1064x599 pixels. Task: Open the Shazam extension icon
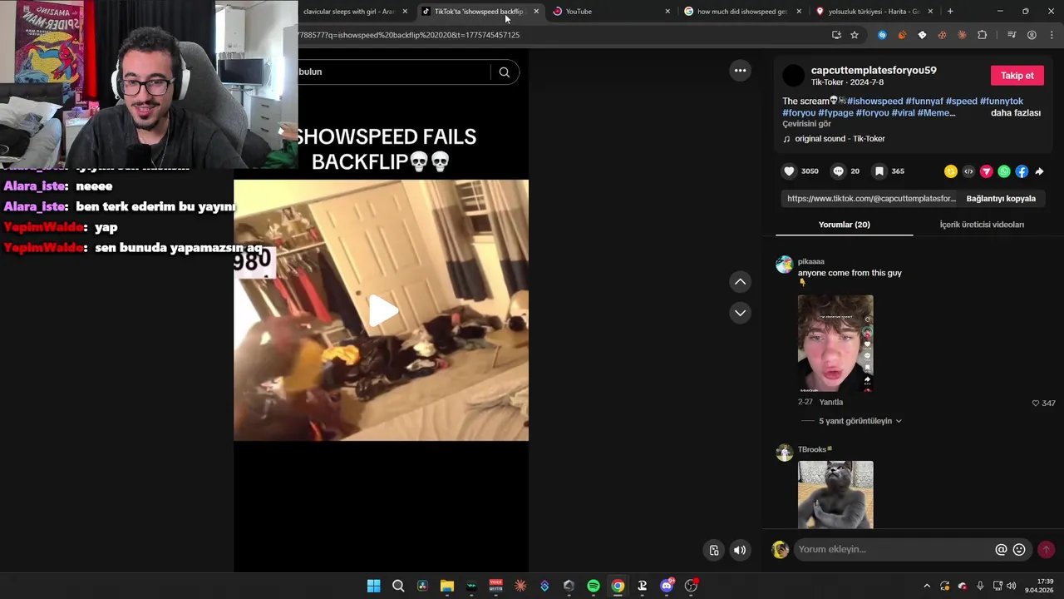[882, 35]
